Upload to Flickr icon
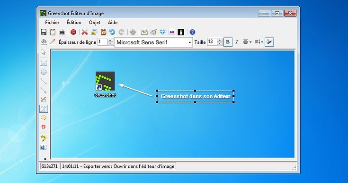348x183 pixels. [x=172, y=32]
